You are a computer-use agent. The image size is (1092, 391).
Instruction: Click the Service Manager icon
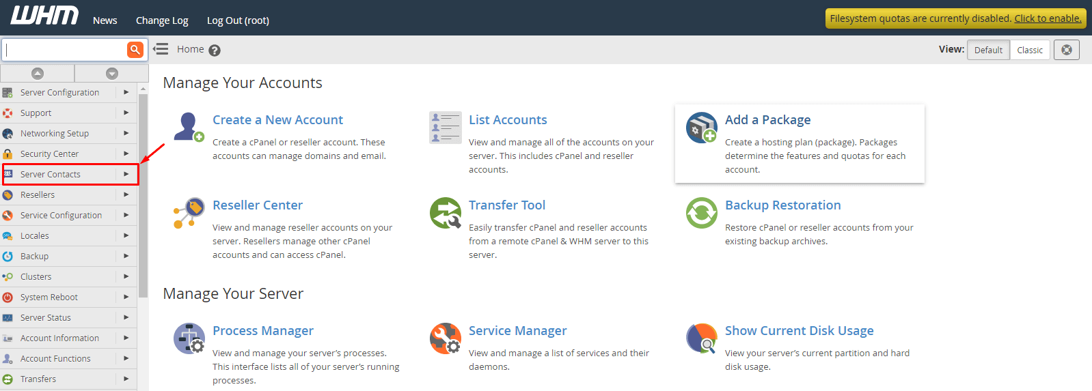[446, 338]
